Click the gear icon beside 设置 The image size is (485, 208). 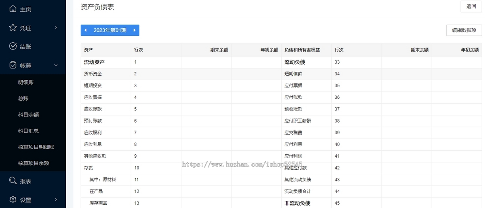13,199
